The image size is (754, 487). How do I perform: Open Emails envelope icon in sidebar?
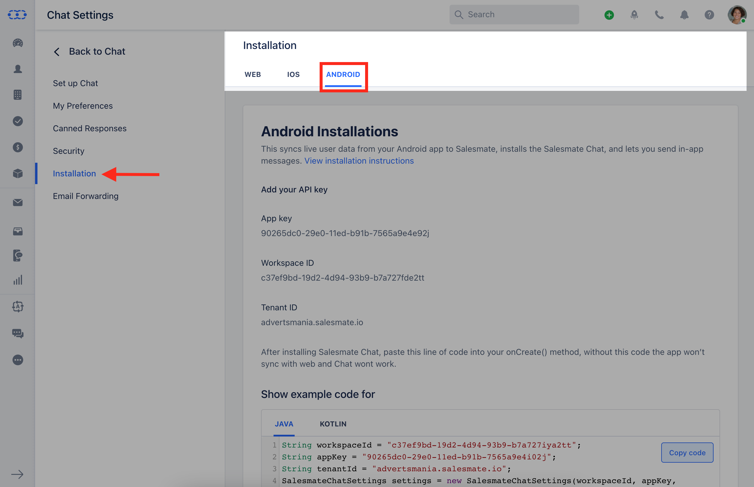click(x=18, y=203)
